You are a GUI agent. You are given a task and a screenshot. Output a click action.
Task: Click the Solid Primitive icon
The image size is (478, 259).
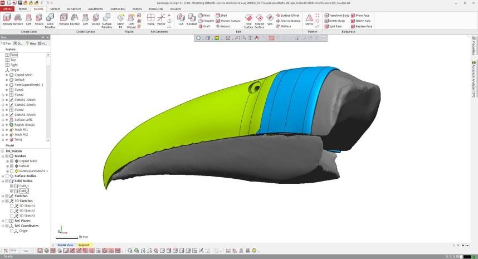(50, 19)
